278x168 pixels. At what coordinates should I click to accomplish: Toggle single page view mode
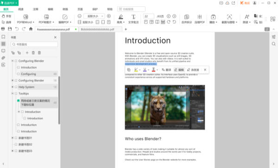[x=146, y=22]
